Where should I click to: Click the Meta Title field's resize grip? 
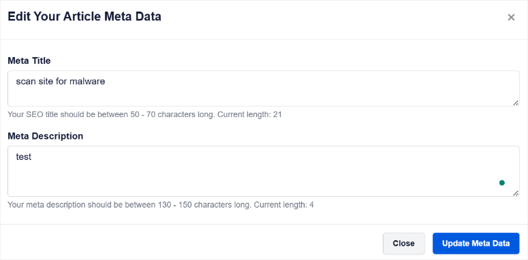click(516, 103)
